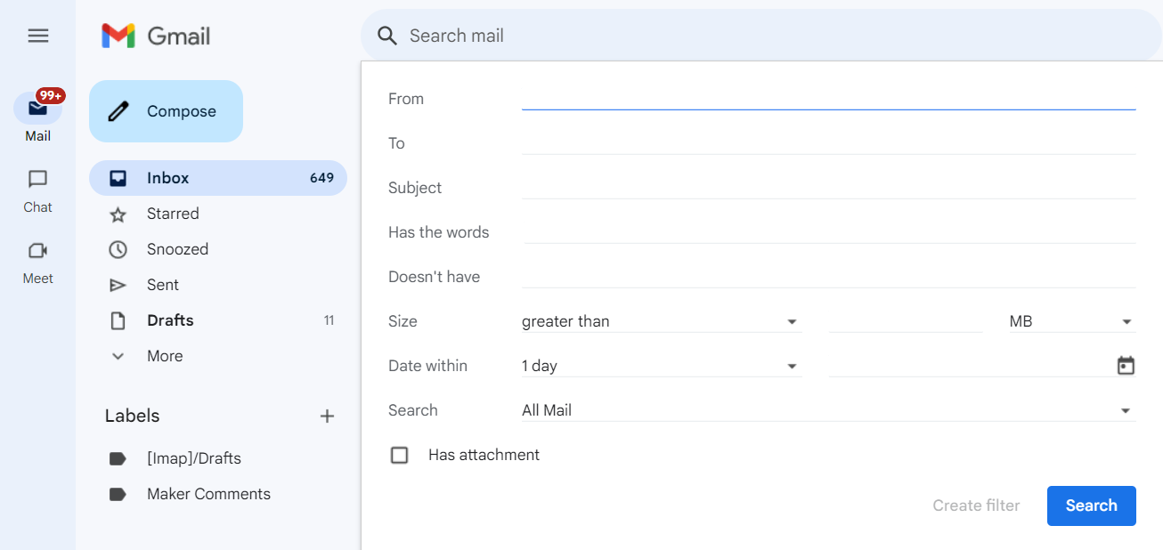Click into the Subject input field

(x=828, y=188)
